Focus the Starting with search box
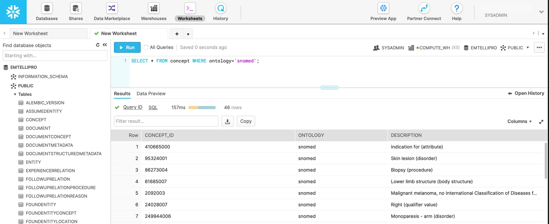 tap(55, 55)
